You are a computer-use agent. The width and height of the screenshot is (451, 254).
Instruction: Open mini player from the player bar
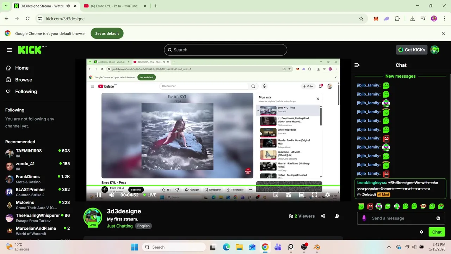pyautogui.click(x=276, y=195)
